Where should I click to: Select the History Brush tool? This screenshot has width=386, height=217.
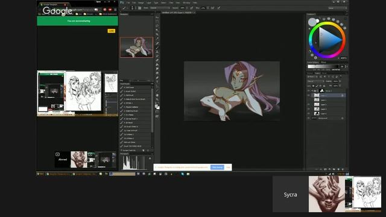pyautogui.click(x=157, y=56)
